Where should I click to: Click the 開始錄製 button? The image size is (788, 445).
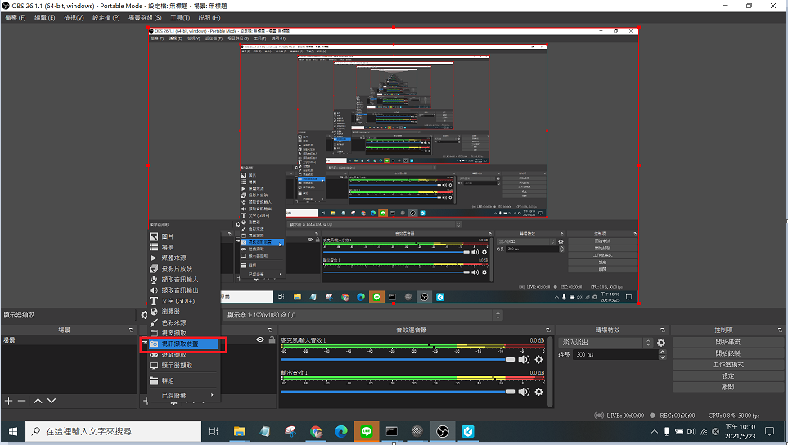(x=728, y=353)
